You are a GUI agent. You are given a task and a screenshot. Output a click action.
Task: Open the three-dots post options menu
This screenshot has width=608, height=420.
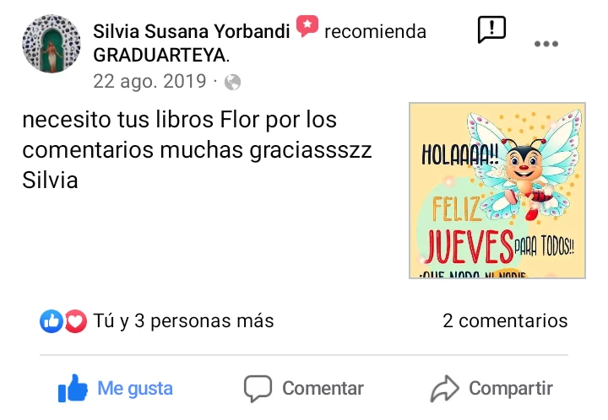(x=546, y=44)
